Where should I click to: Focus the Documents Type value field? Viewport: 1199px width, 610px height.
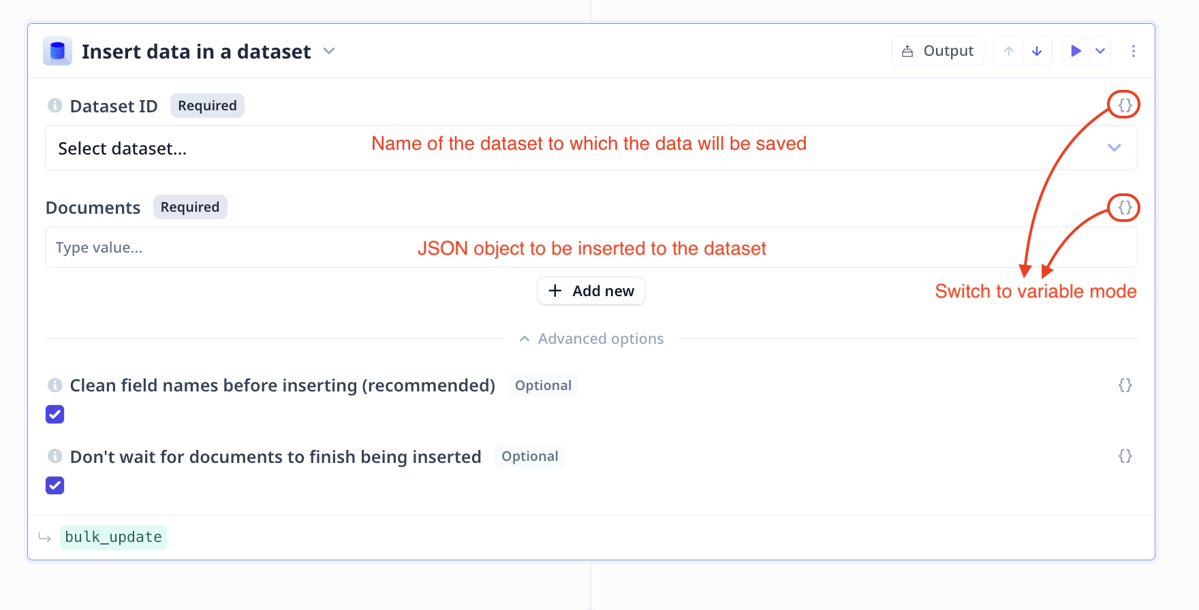pos(591,247)
